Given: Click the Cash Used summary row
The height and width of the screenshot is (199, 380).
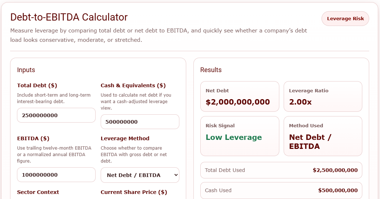Looking at the screenshot, I should pyautogui.click(x=281, y=190).
